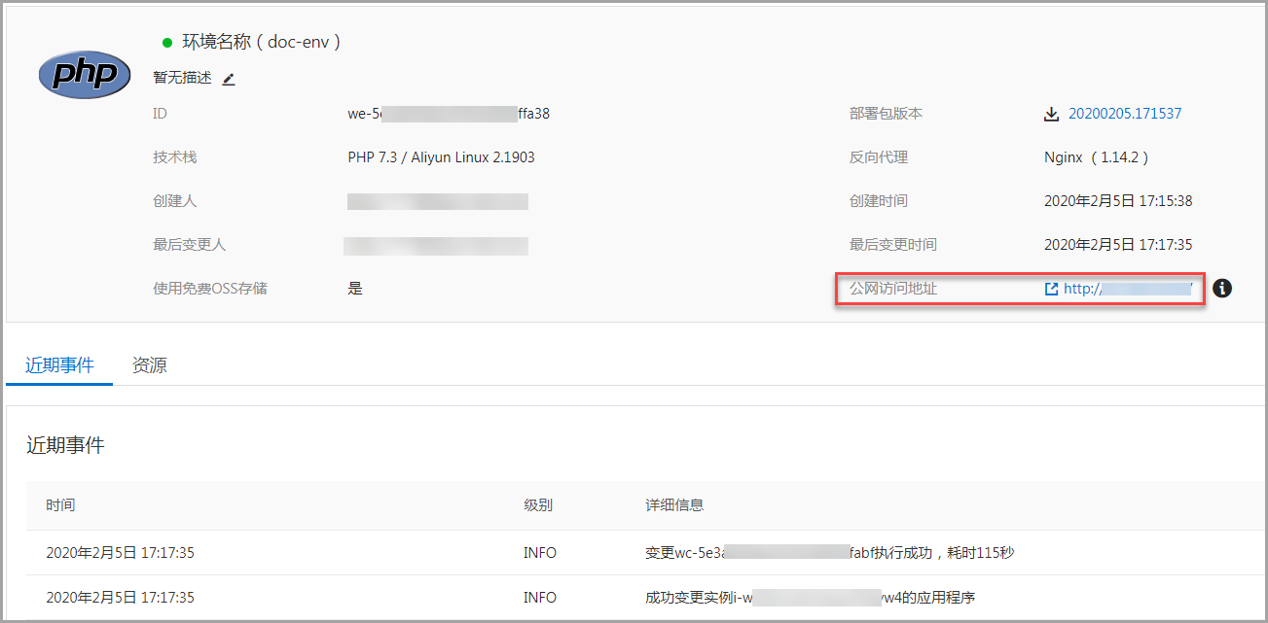Click the PHP logo icon

85,74
